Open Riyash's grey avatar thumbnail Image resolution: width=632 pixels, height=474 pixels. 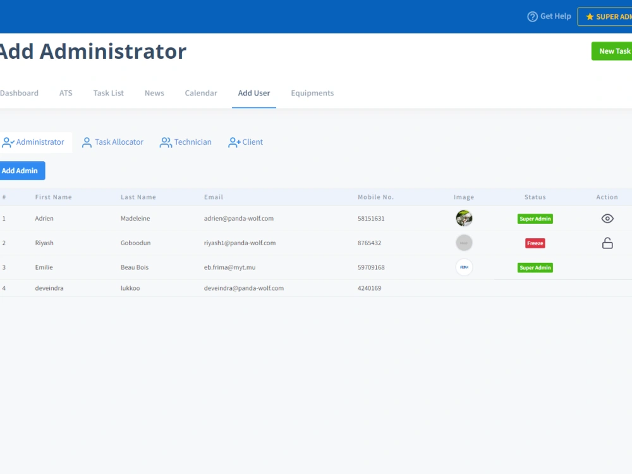coord(464,243)
